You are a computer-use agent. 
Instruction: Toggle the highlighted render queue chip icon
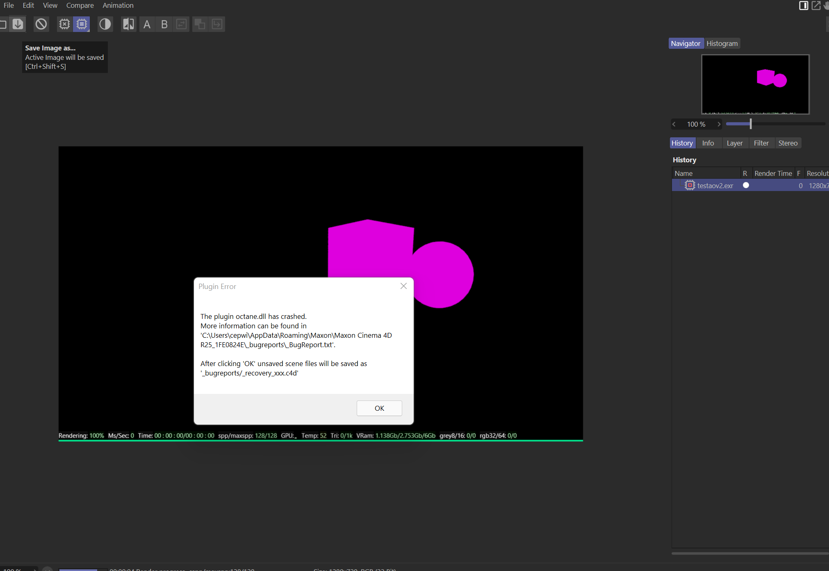coord(82,24)
